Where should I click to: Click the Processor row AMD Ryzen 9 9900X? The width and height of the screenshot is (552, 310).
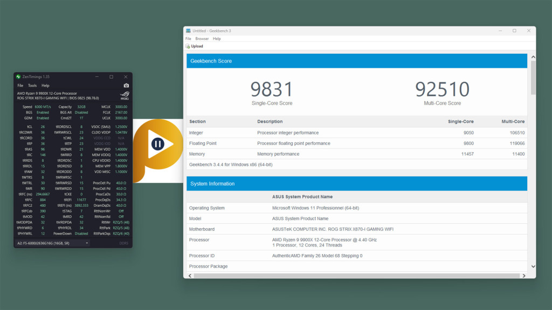324,242
